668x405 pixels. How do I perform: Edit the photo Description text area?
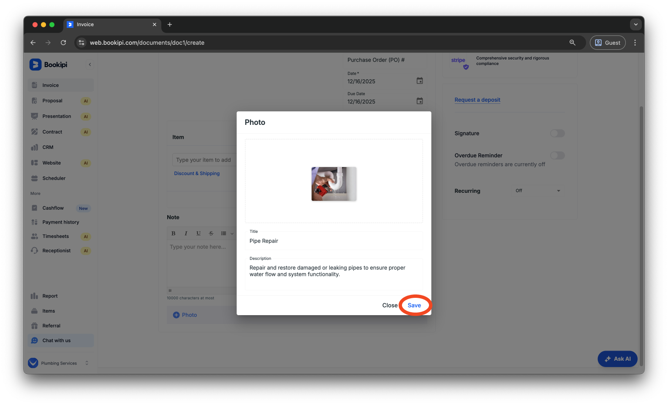pos(334,274)
